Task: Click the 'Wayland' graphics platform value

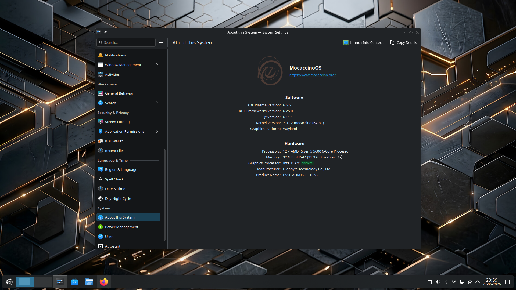Action: [290, 129]
